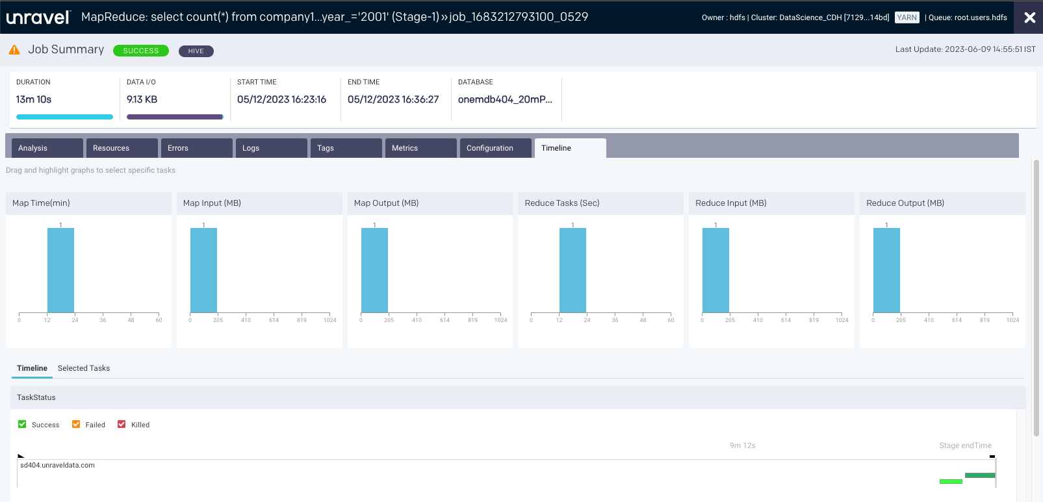Image resolution: width=1043 pixels, height=502 pixels.
Task: Click the end time 05/12/2023 16:36:27
Action: (393, 99)
